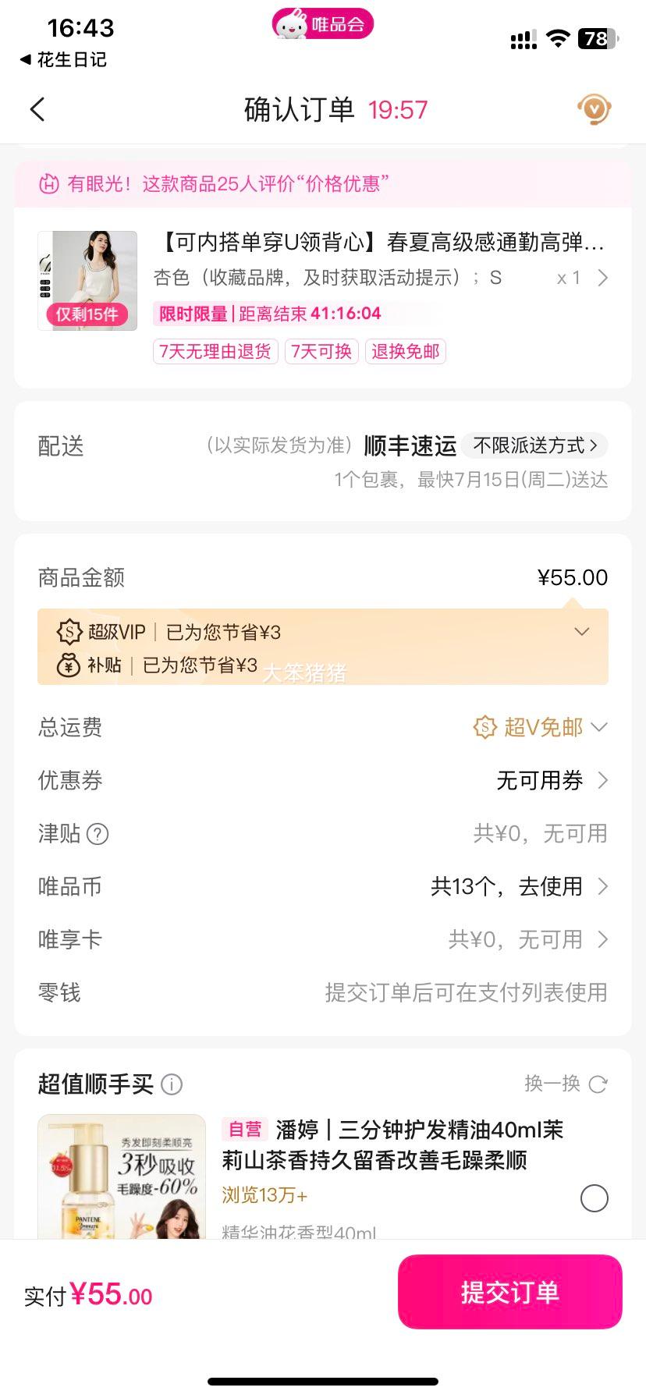Tap info icon beside 超值顺手买
646x1398 pixels.
172,1084
